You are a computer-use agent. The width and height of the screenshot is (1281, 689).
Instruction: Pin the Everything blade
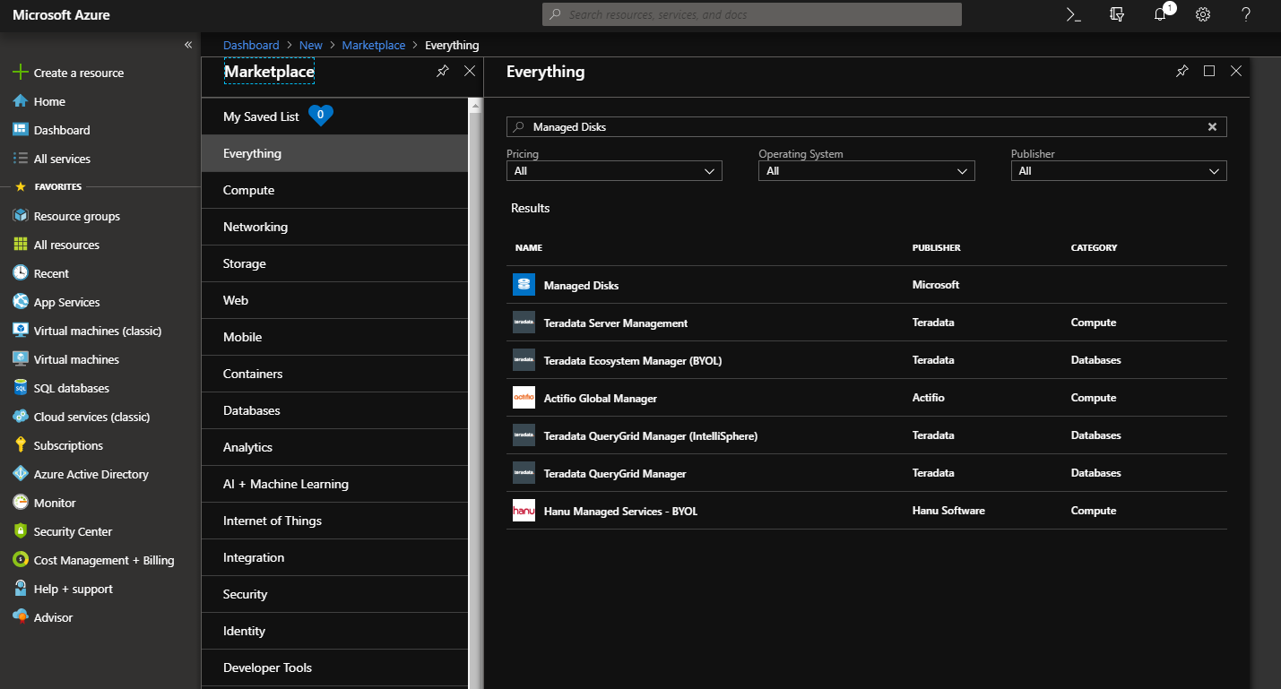(1182, 72)
